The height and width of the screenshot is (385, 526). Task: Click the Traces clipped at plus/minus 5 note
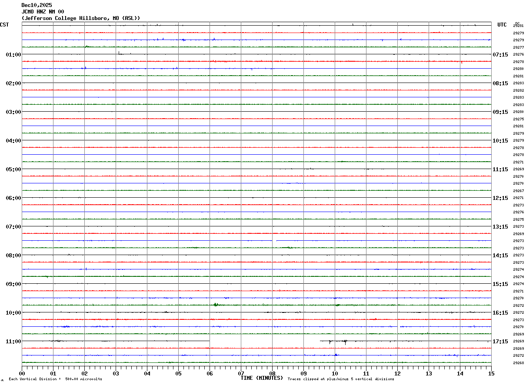(341, 379)
